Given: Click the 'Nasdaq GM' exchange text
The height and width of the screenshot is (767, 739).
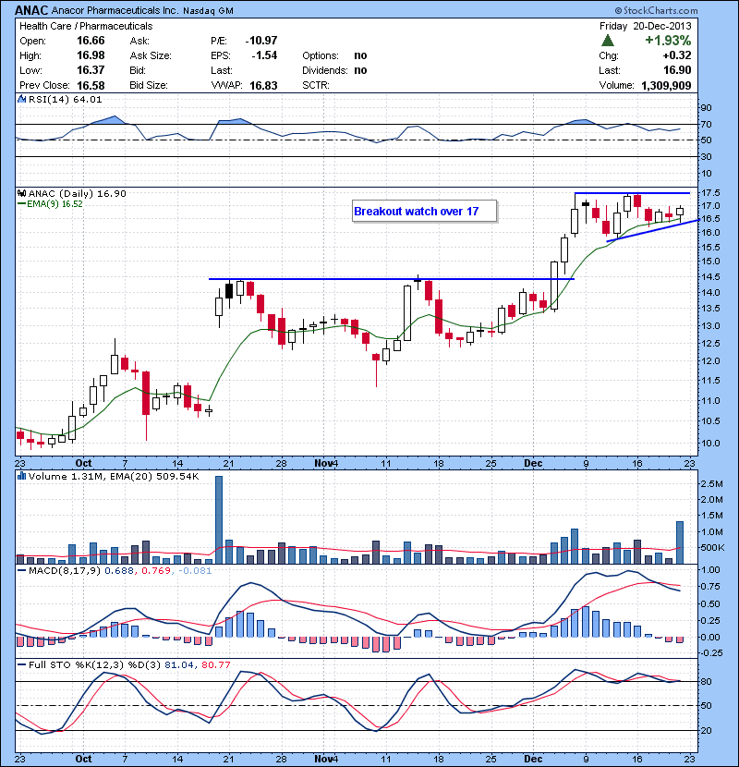Looking at the screenshot, I should pyautogui.click(x=209, y=10).
